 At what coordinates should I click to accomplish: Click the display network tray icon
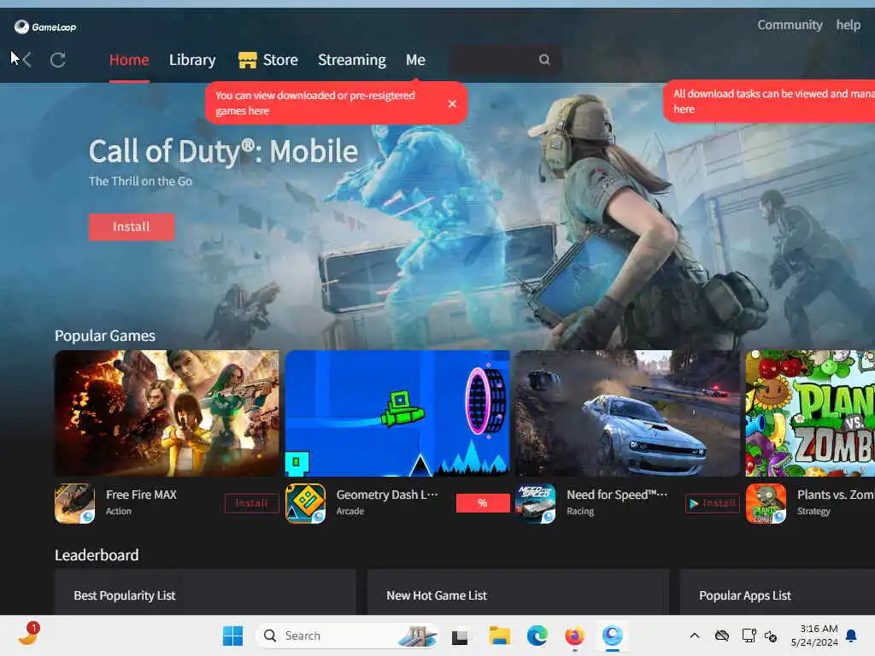pos(749,635)
